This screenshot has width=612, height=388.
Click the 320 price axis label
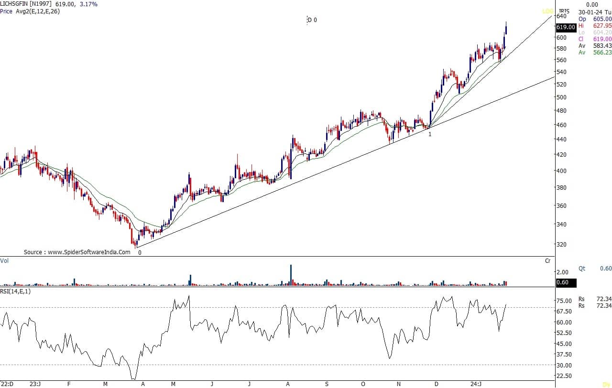point(561,245)
